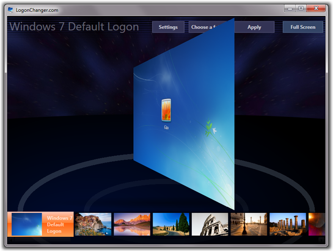This screenshot has height=251, width=333.
Task: Select the coastal village cliff thumbnail
Action: pyautogui.click(x=93, y=224)
